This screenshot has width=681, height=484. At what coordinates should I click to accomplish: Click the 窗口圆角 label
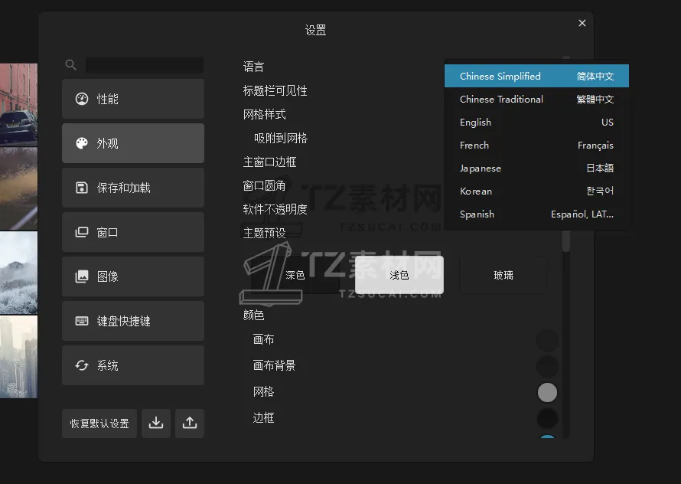(x=264, y=185)
